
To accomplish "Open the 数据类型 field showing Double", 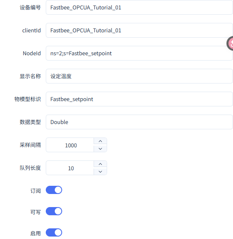I will pos(139,122).
